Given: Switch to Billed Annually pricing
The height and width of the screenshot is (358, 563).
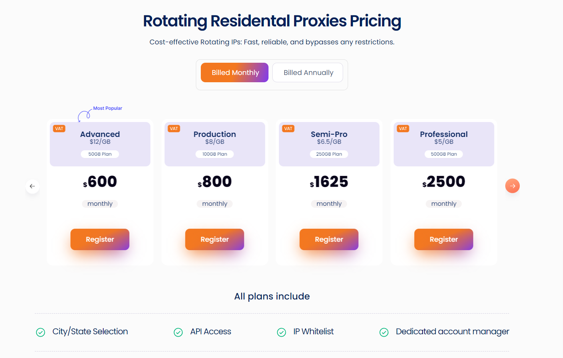Looking at the screenshot, I should [x=308, y=73].
